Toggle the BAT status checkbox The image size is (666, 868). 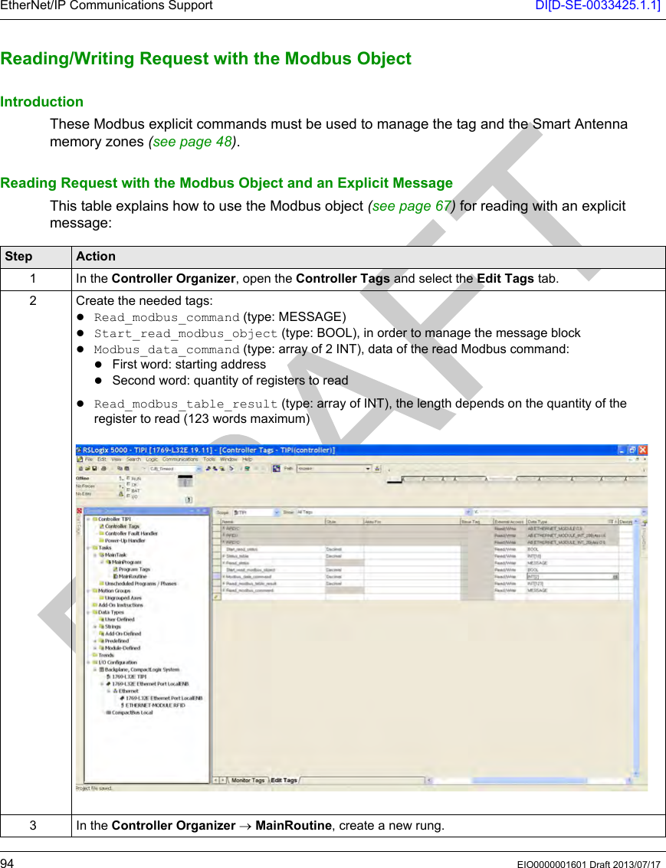click(x=128, y=490)
